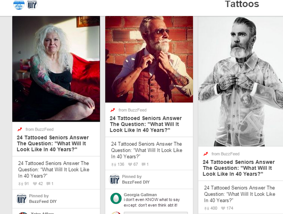Click BuzzFeed DIY avatar under first pin
Image resolution: width=283 pixels, height=214 pixels.
(x=22, y=199)
